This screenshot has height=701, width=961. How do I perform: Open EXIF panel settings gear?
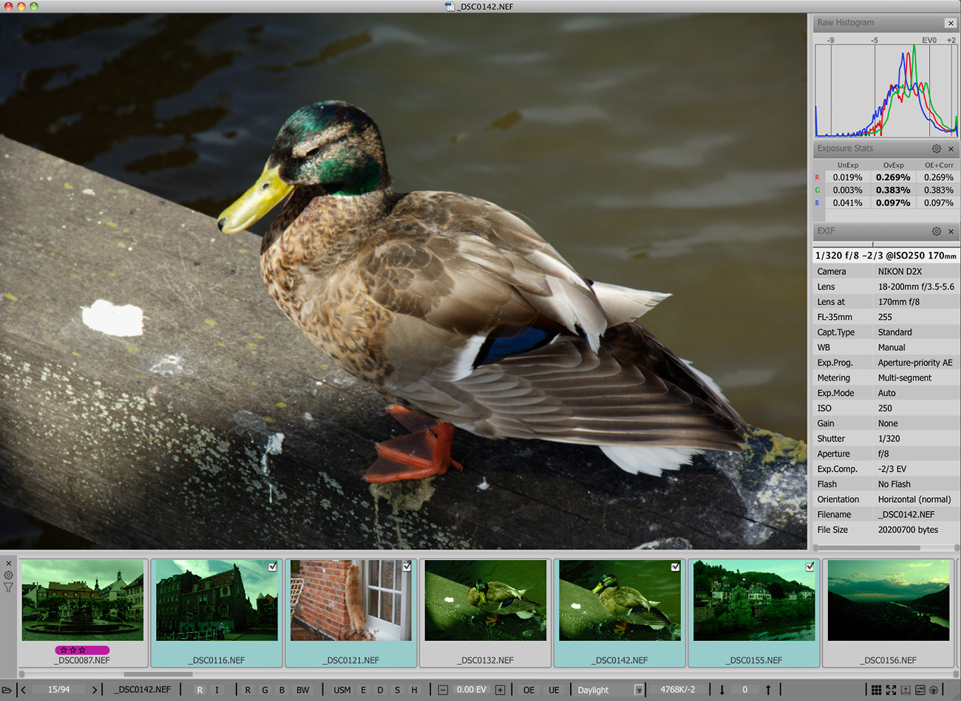(x=937, y=231)
